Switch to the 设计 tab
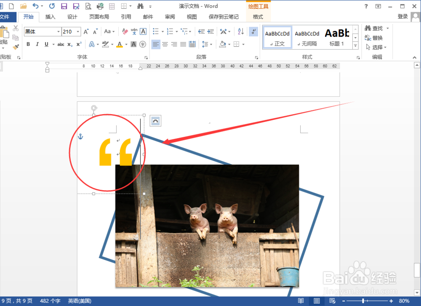Image resolution: width=421 pixels, height=306 pixels. pos(72,17)
